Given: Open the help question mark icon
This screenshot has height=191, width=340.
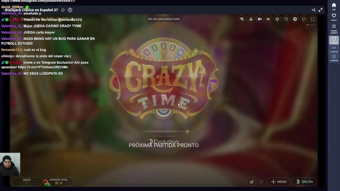Looking at the screenshot, I should (295, 19).
